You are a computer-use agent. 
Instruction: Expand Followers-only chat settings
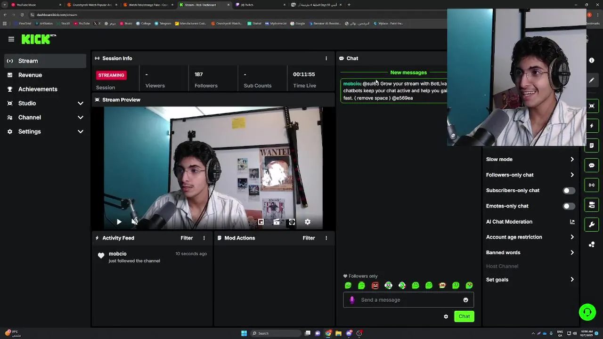click(x=530, y=175)
